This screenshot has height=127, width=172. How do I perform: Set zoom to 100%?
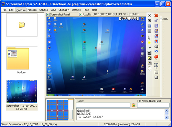tap(101, 14)
